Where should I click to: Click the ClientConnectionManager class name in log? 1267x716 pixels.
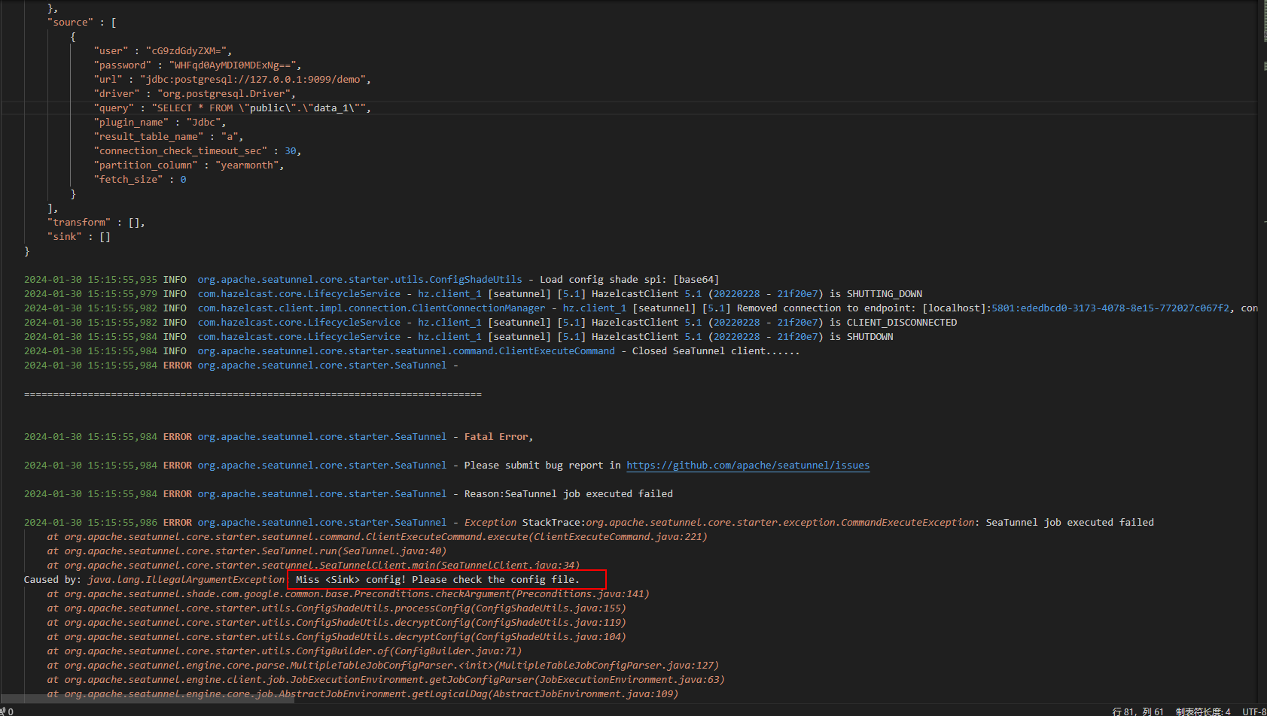(371, 308)
